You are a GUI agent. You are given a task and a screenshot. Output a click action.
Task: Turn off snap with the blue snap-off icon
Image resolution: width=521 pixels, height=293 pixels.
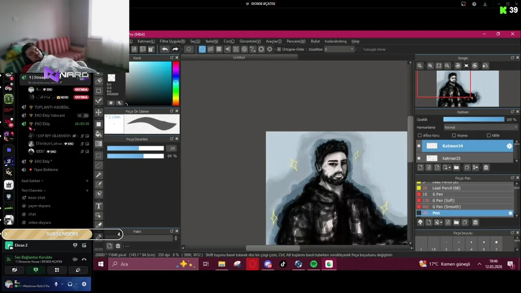pos(202,49)
